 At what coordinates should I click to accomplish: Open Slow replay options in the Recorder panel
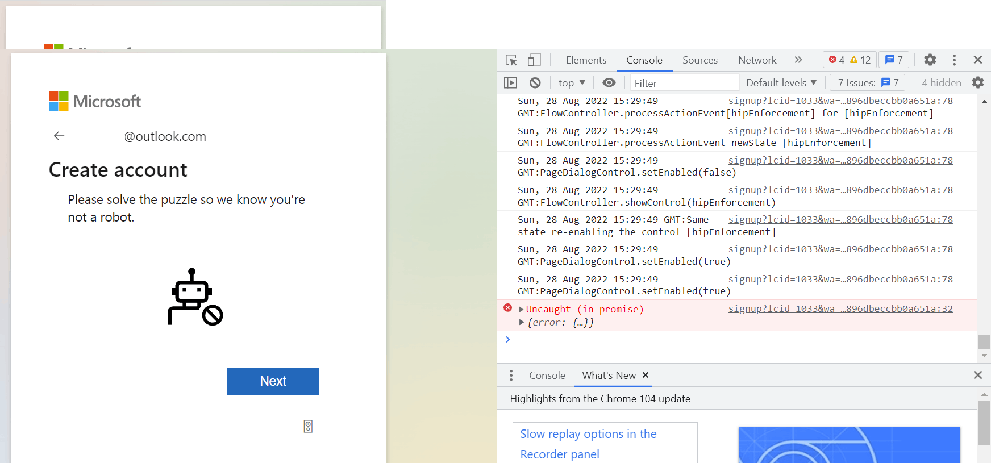click(588, 444)
